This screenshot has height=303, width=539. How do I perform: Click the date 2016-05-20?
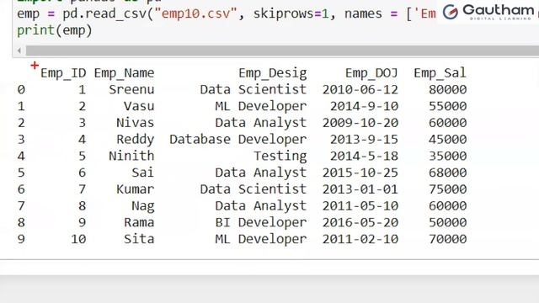[360, 222]
